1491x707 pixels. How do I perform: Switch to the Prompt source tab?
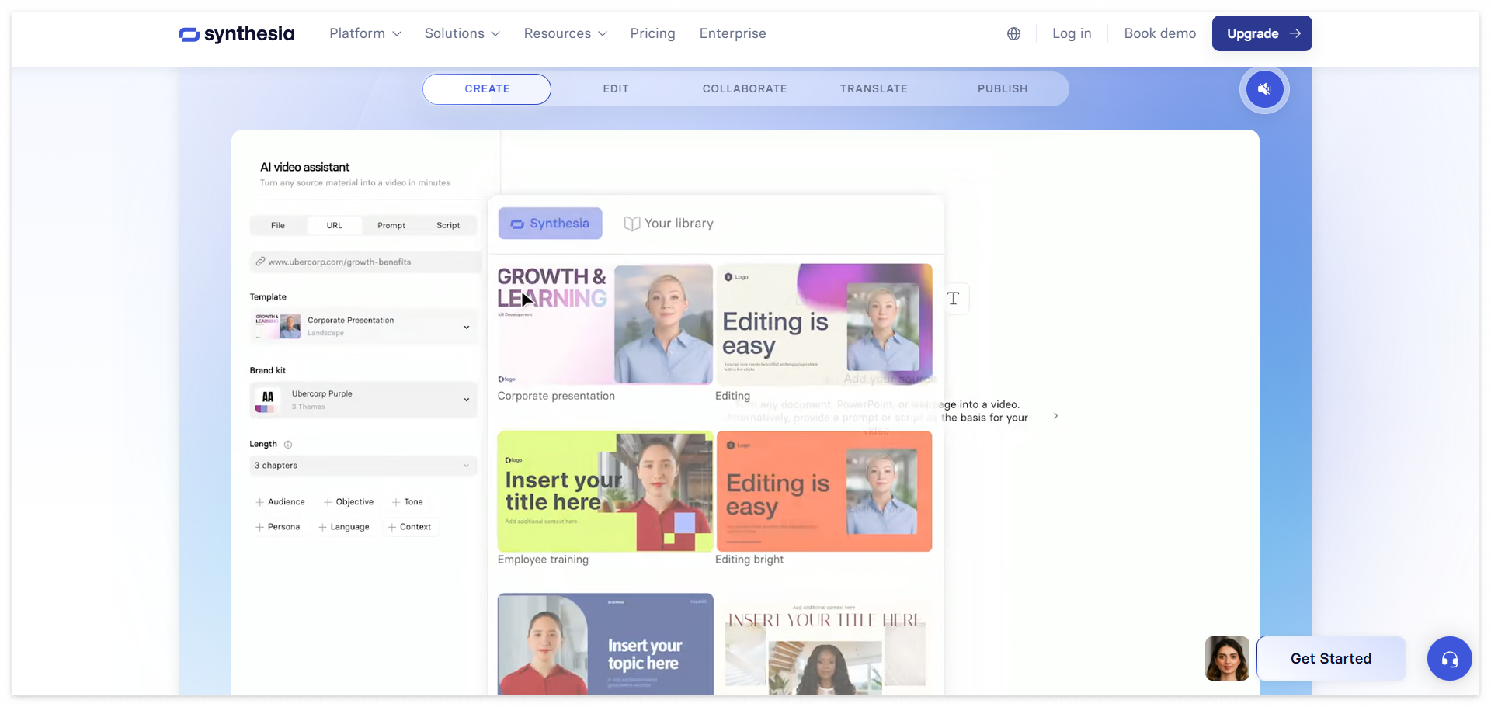click(391, 226)
